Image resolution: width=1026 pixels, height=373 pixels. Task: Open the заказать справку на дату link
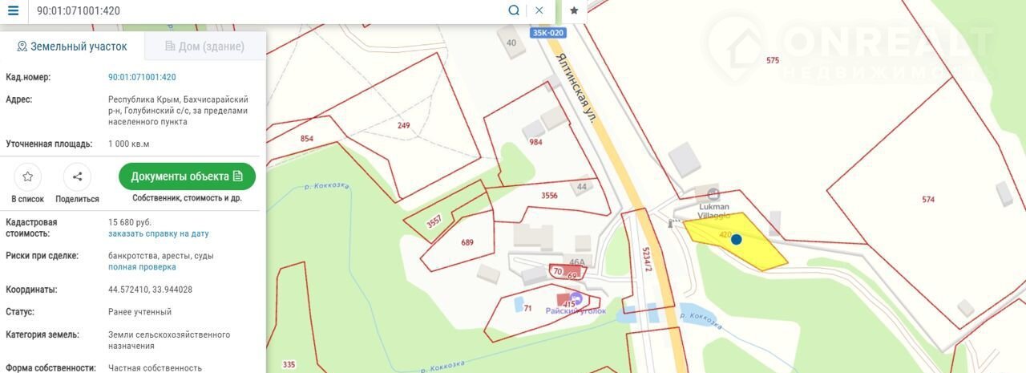click(159, 233)
